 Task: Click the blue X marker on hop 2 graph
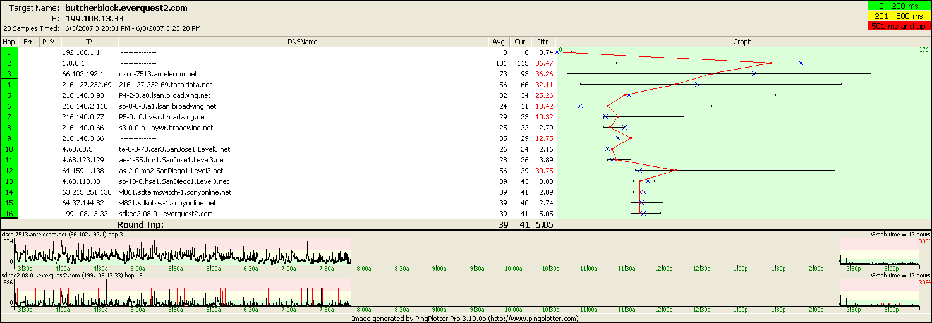[x=801, y=63]
